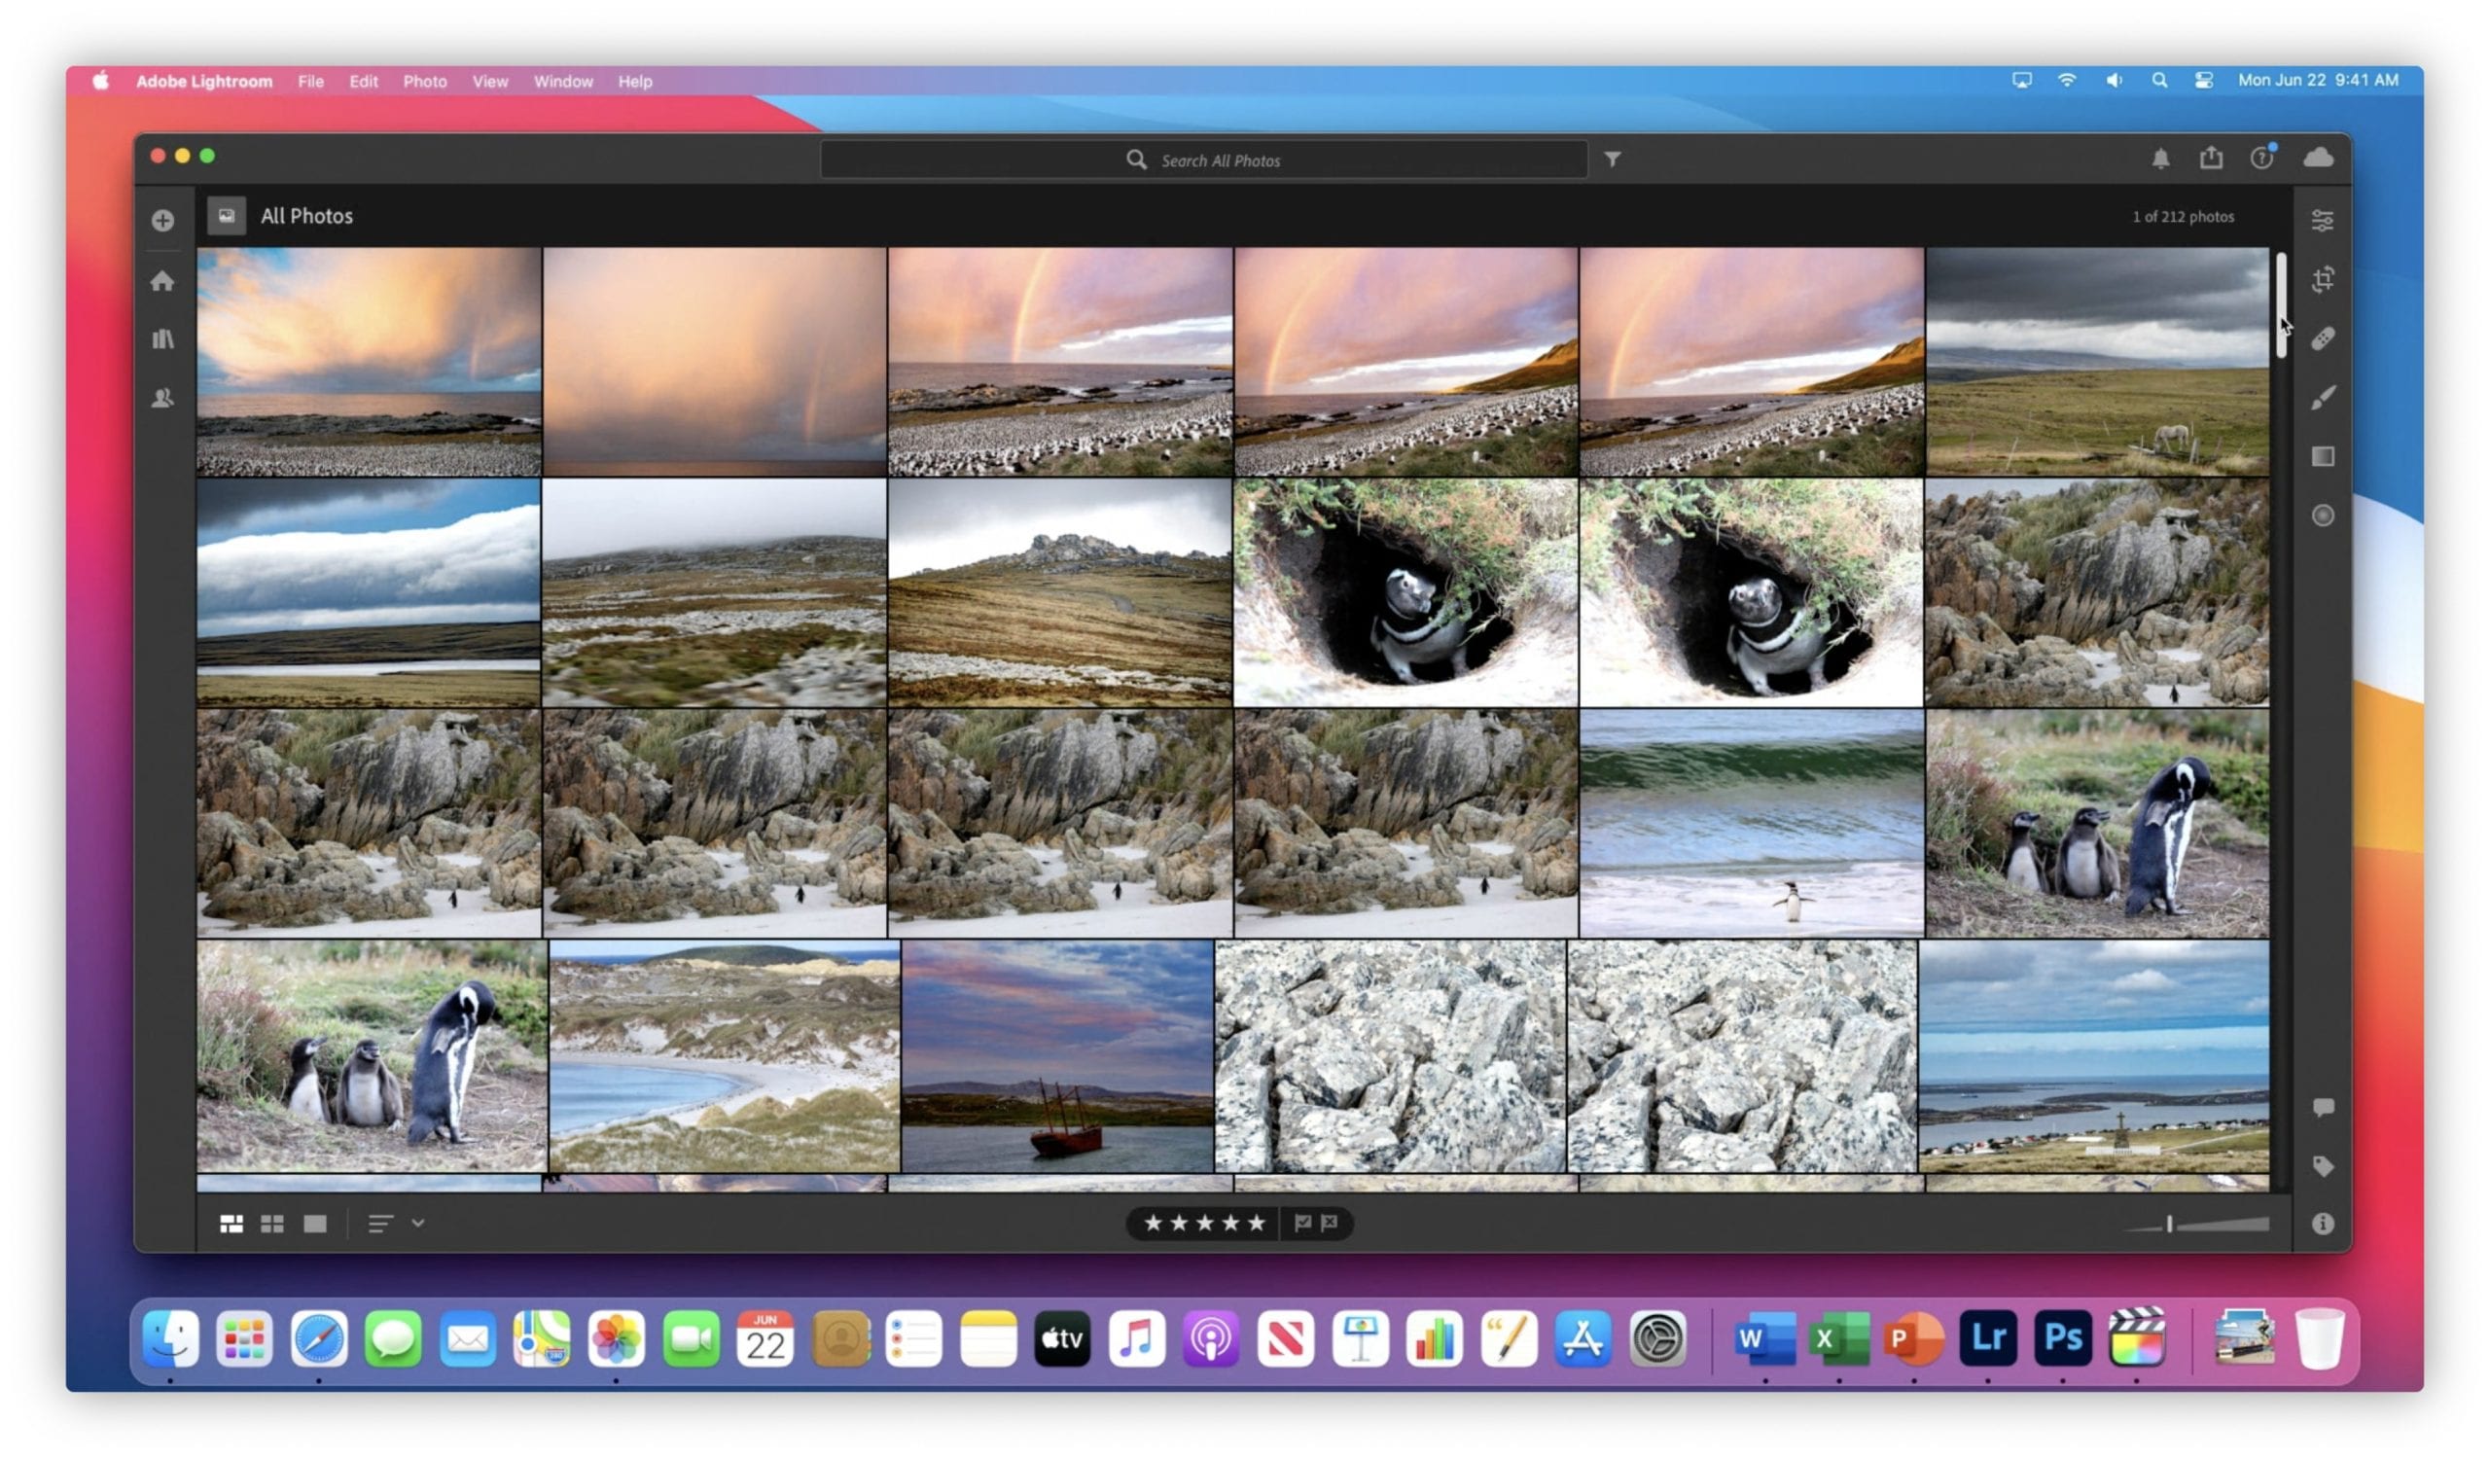The height and width of the screenshot is (1458, 2490).
Task: Set rating to one star
Action: pyautogui.click(x=1153, y=1223)
